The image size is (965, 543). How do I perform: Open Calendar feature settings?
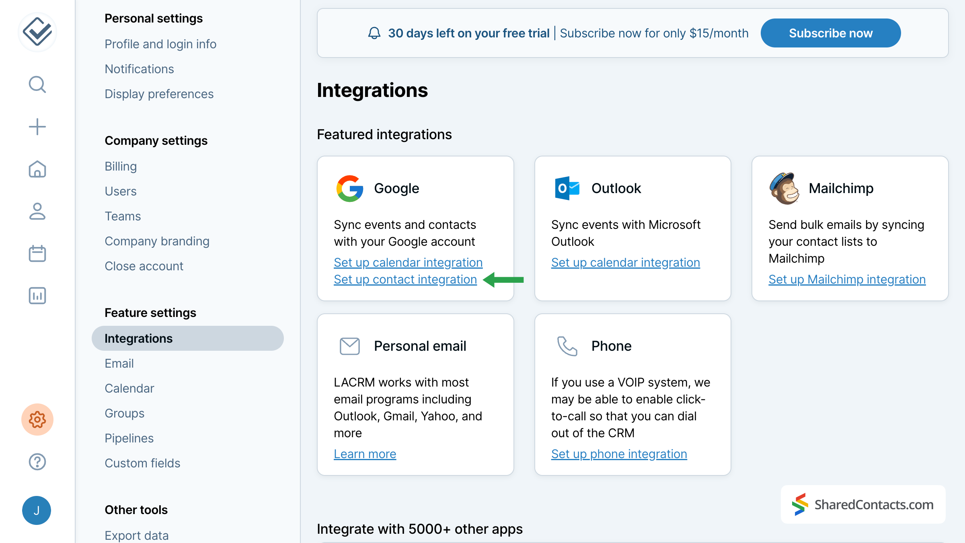(x=129, y=388)
